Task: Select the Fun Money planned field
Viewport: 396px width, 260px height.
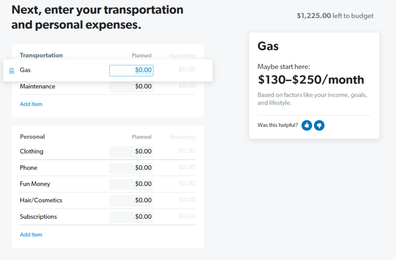Action: (131, 184)
